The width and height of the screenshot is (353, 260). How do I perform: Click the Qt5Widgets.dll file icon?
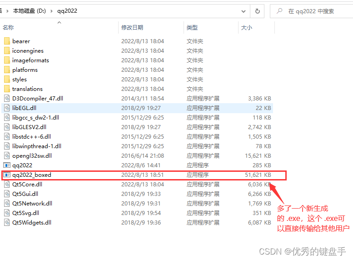tap(7, 222)
